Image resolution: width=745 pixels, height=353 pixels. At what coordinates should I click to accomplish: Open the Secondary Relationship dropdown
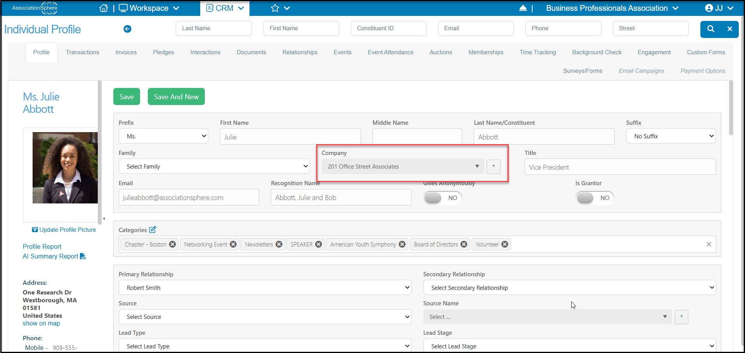tap(570, 288)
